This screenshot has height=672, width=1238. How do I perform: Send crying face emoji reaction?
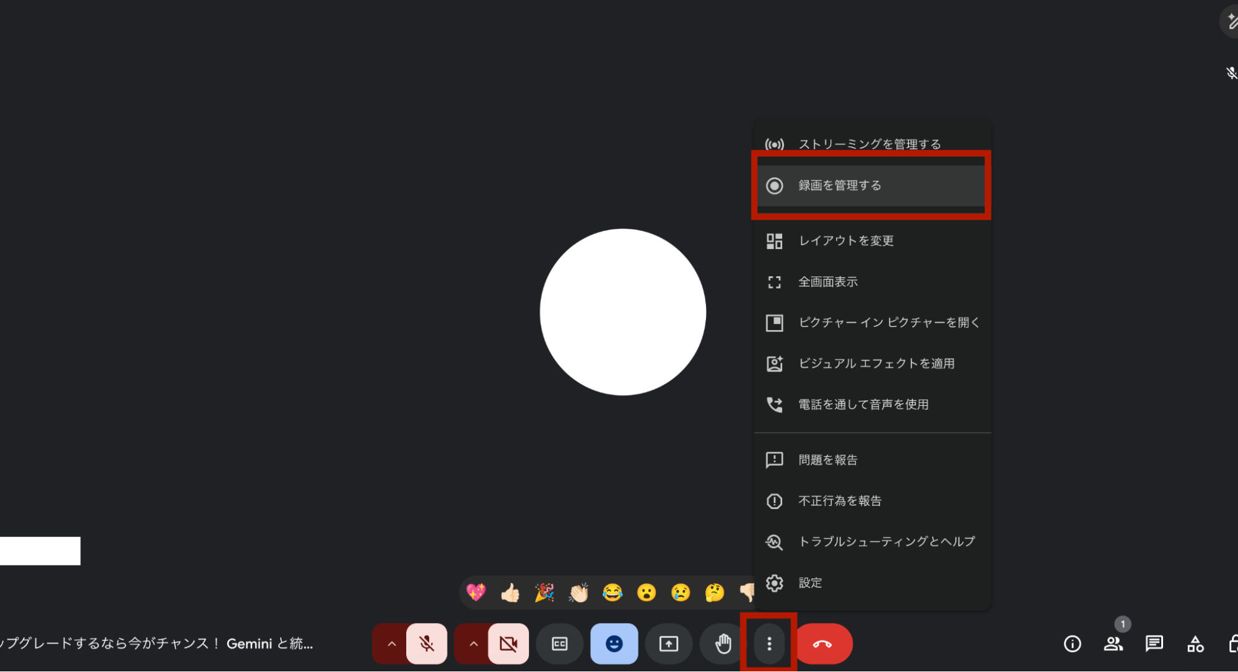coord(681,593)
